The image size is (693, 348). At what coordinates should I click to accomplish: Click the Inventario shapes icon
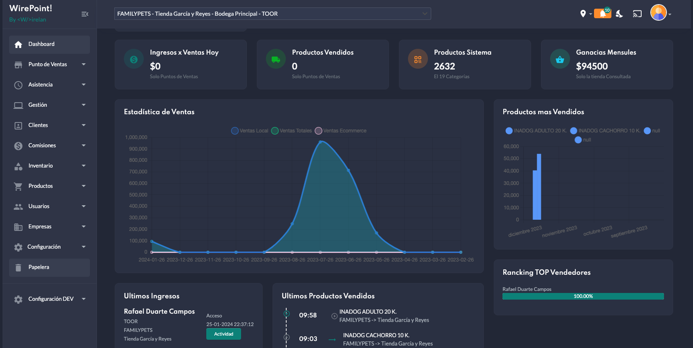tap(18, 166)
